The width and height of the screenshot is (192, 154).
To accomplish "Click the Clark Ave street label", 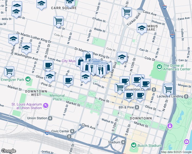I will [x=89, y=127].
